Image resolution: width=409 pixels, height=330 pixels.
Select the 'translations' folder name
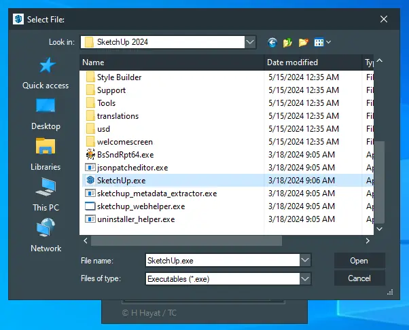tap(118, 116)
